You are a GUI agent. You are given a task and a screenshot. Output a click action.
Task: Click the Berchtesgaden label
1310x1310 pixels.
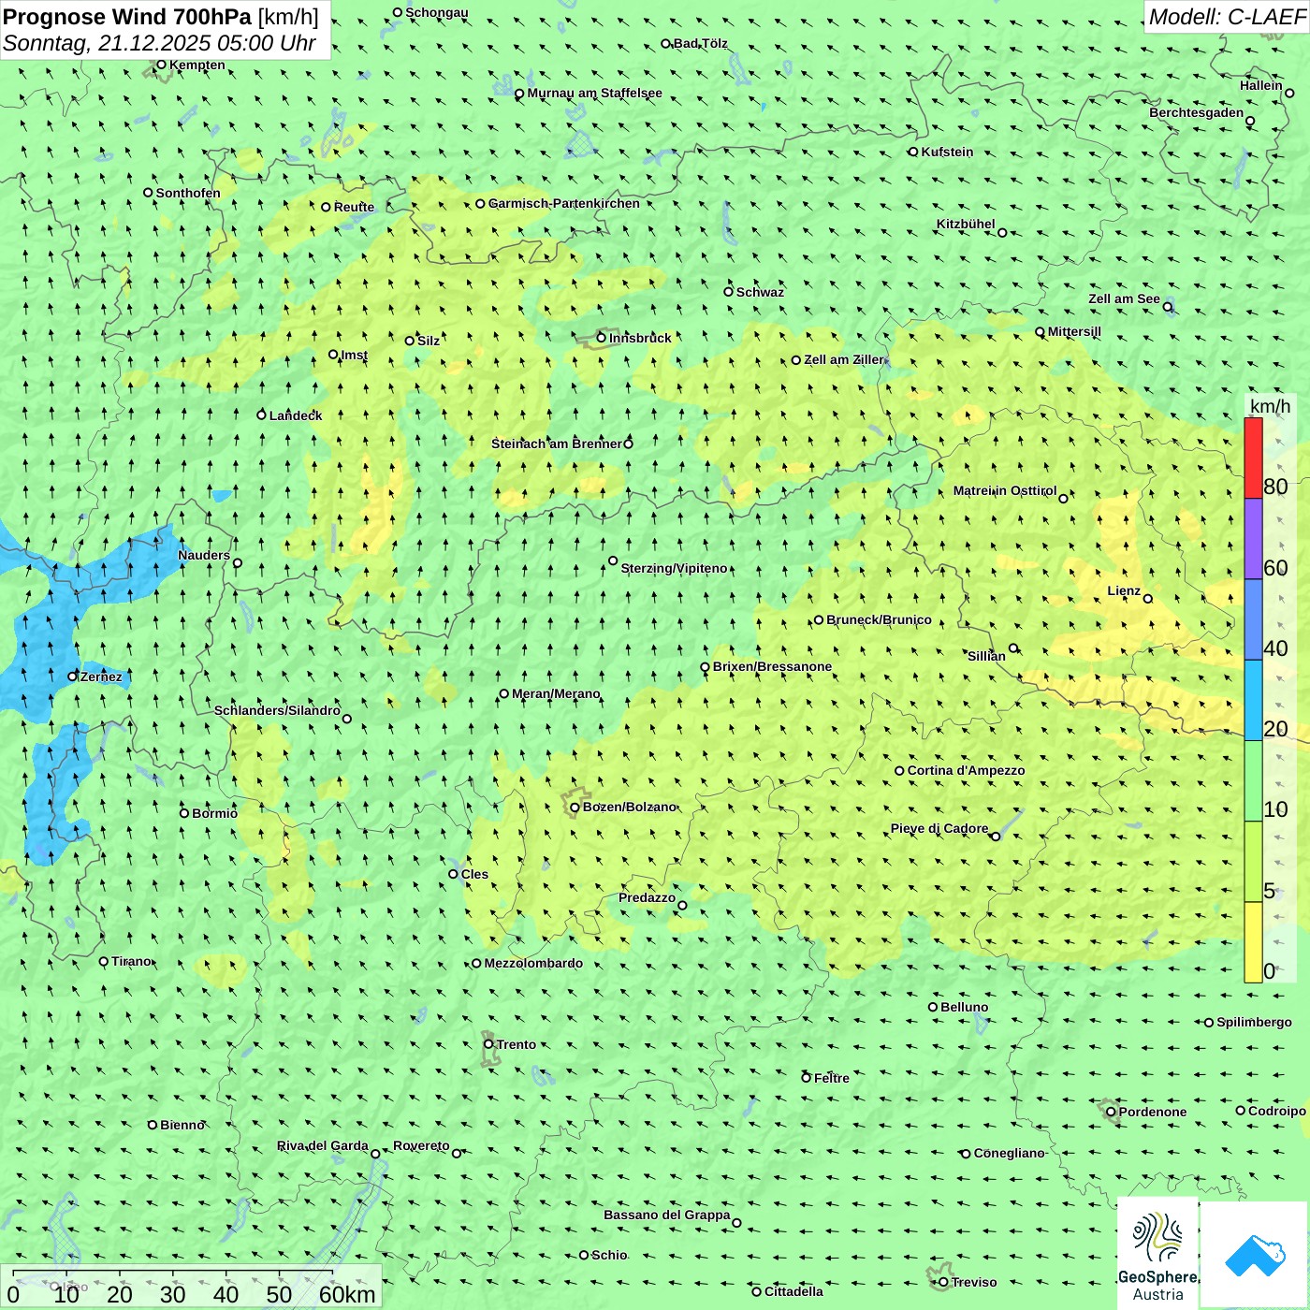coord(1197,112)
